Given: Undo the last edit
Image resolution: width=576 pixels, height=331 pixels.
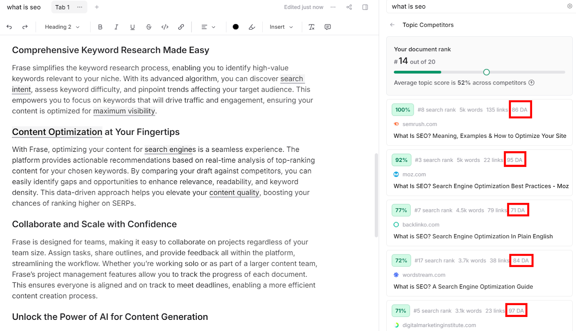Looking at the screenshot, I should tap(9, 27).
